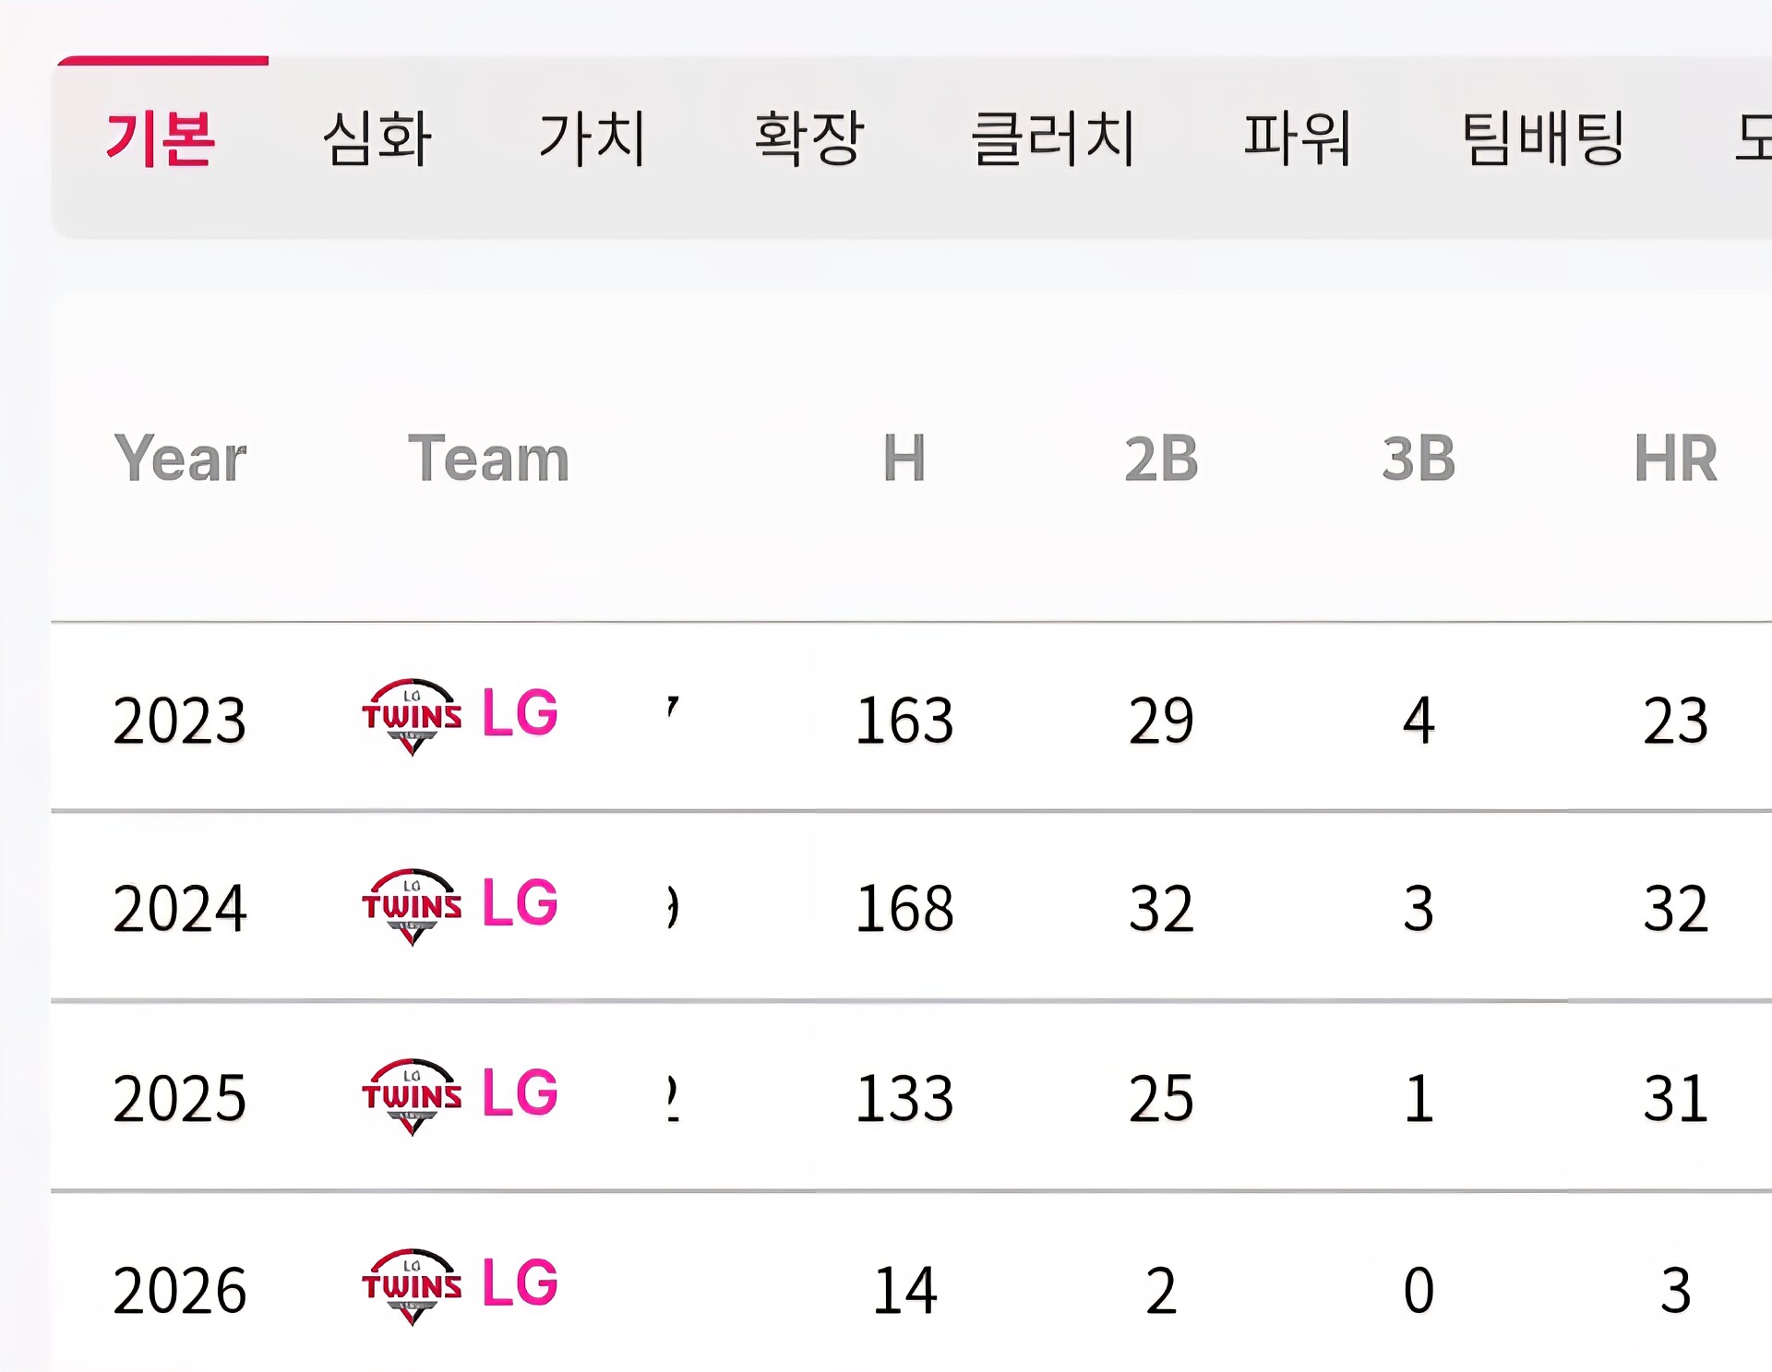Viewport: 1772px width, 1372px height.
Task: Click the LG Twins logo in 2024 row
Action: pyautogui.click(x=412, y=906)
